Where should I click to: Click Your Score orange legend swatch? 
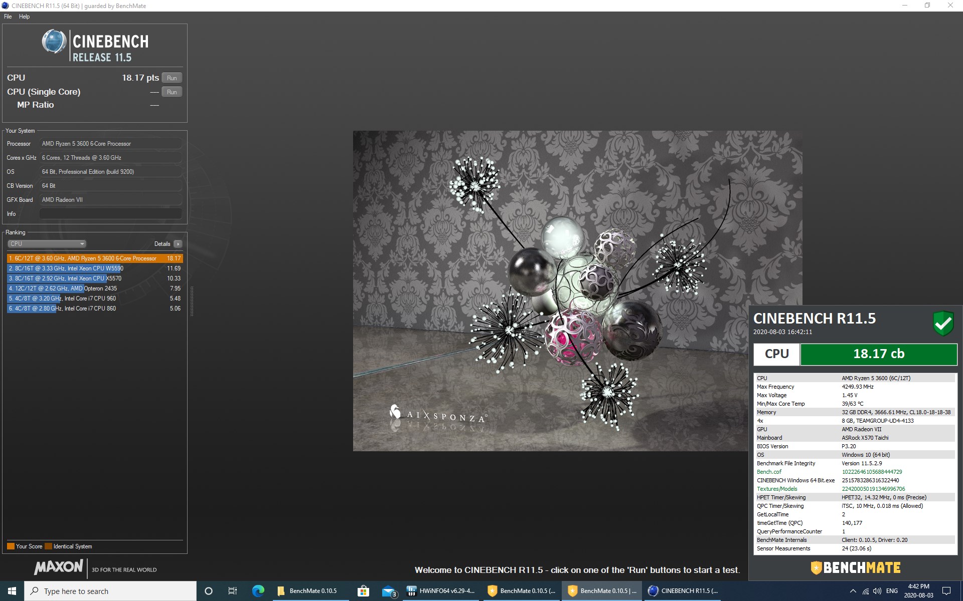pyautogui.click(x=11, y=546)
